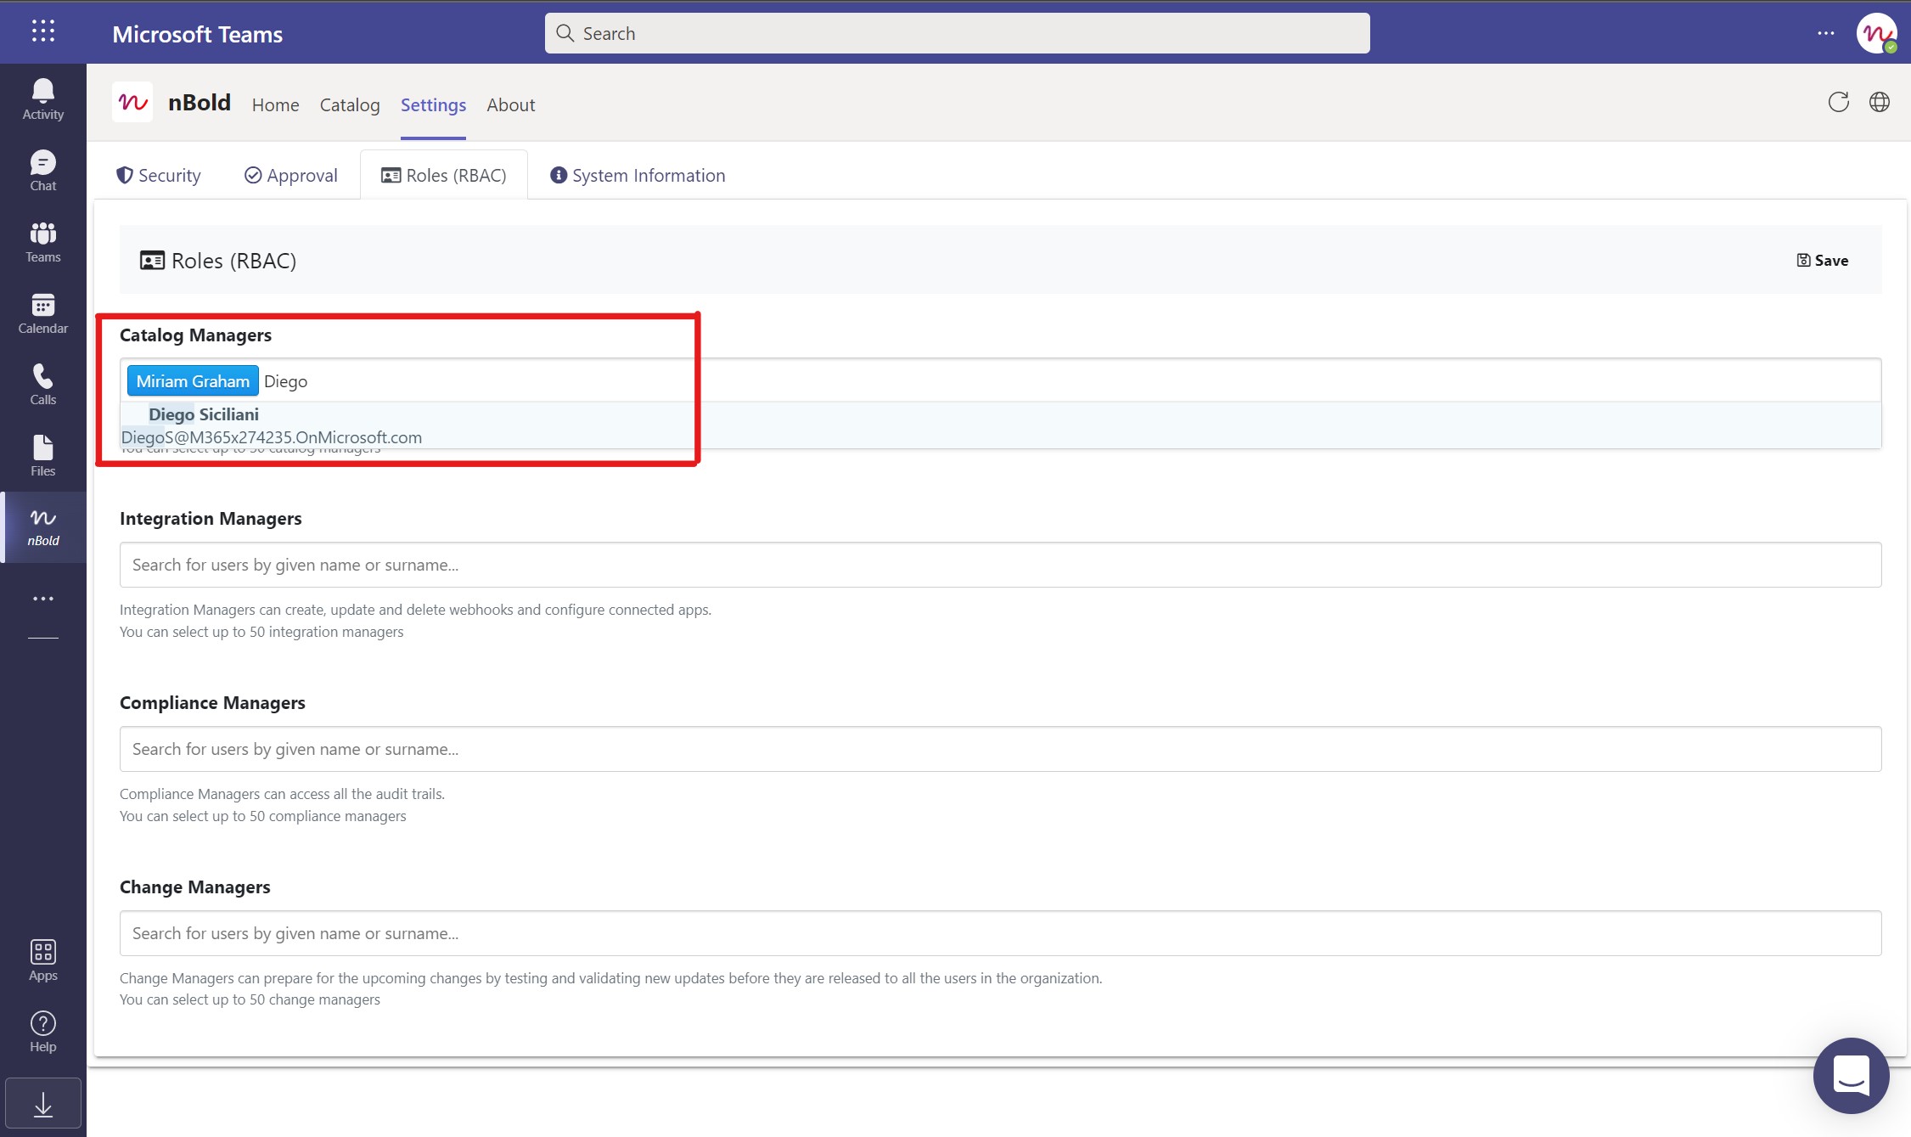The height and width of the screenshot is (1137, 1911).
Task: Switch to the Security tab
Action: tap(159, 176)
